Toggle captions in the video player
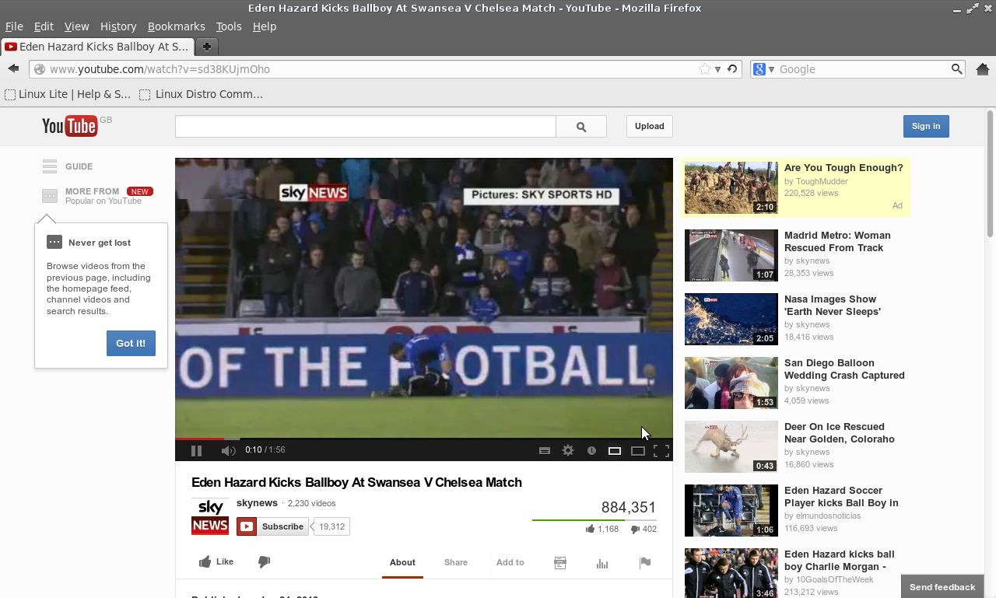The image size is (996, 598). click(x=545, y=450)
